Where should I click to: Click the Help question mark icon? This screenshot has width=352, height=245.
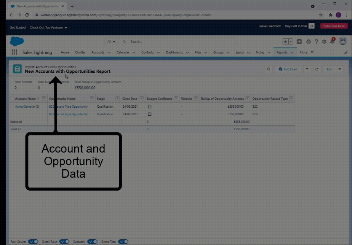point(316,41)
